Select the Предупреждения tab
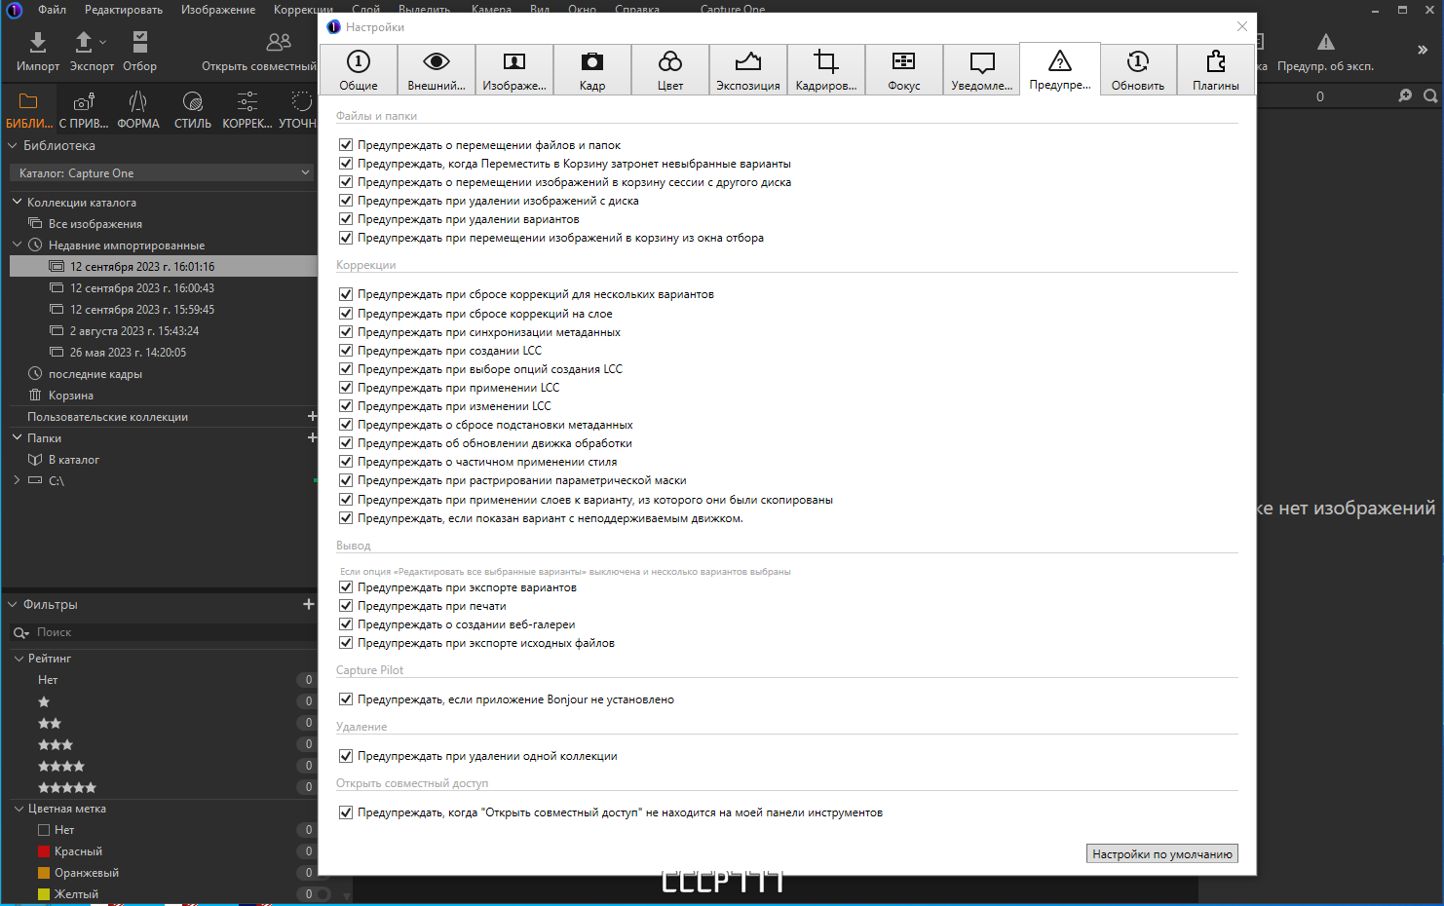This screenshot has width=1444, height=906. (1060, 69)
